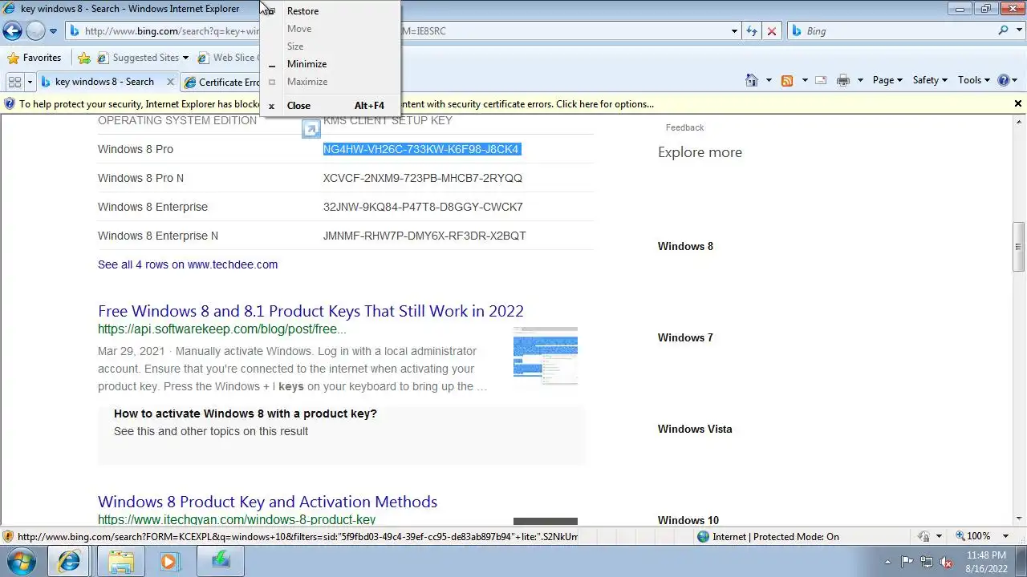Viewport: 1027px width, 577px height.
Task: Open the Suggested Sites favorites item
Action: click(x=143, y=58)
